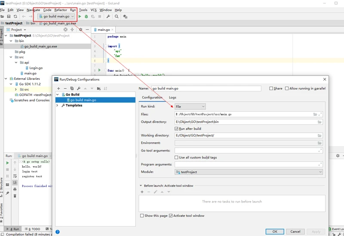Image resolution: width=344 pixels, height=236 pixels.
Task: Open Search Everywhere magnifier icon
Action: coord(117,16)
